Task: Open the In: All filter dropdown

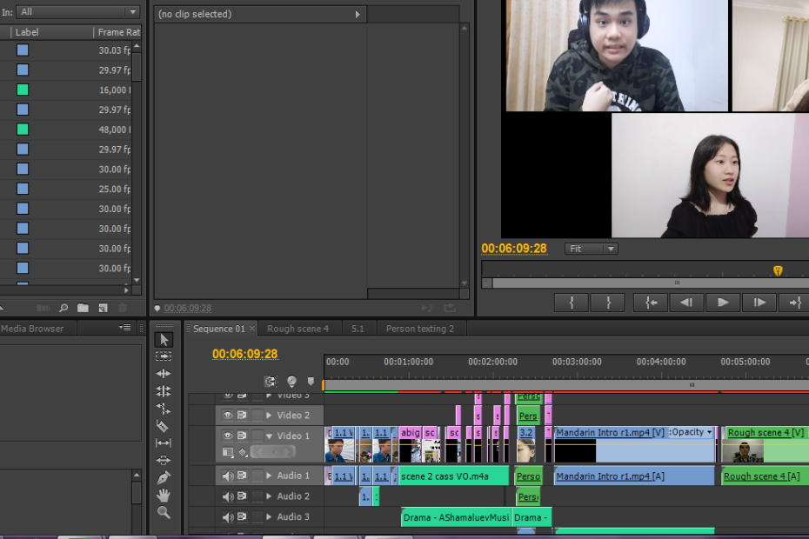Action: click(x=78, y=12)
